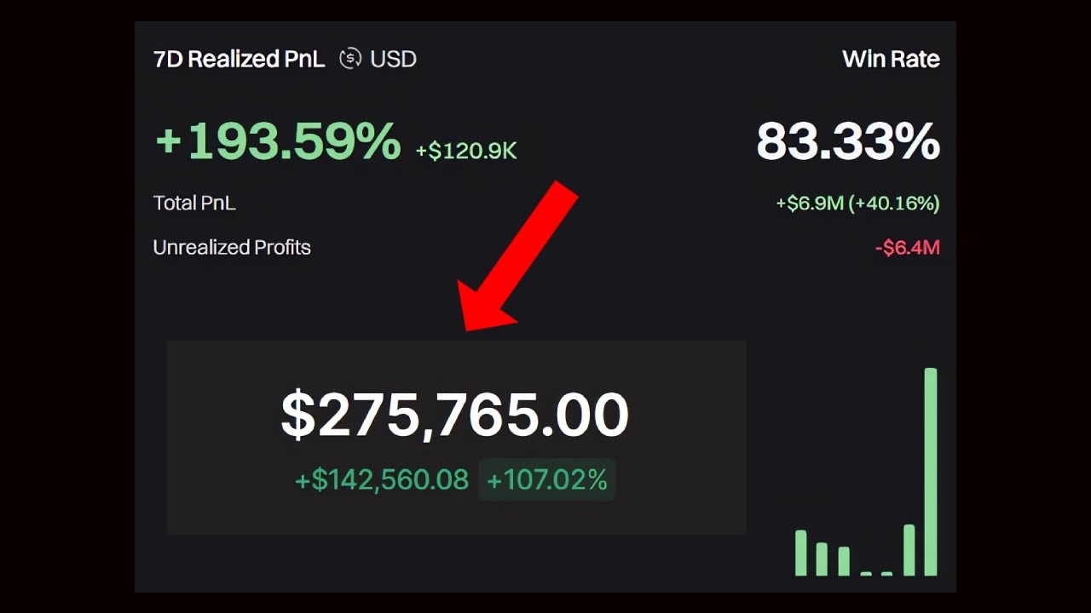Image resolution: width=1091 pixels, height=613 pixels.
Task: Click the +$6.9M (+40.16%) total value
Action: (857, 203)
